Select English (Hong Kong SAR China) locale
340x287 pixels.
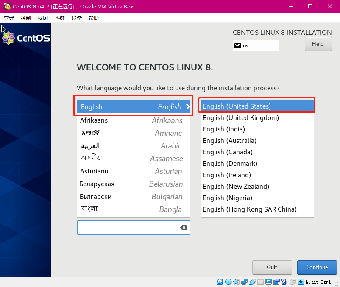[257, 209]
